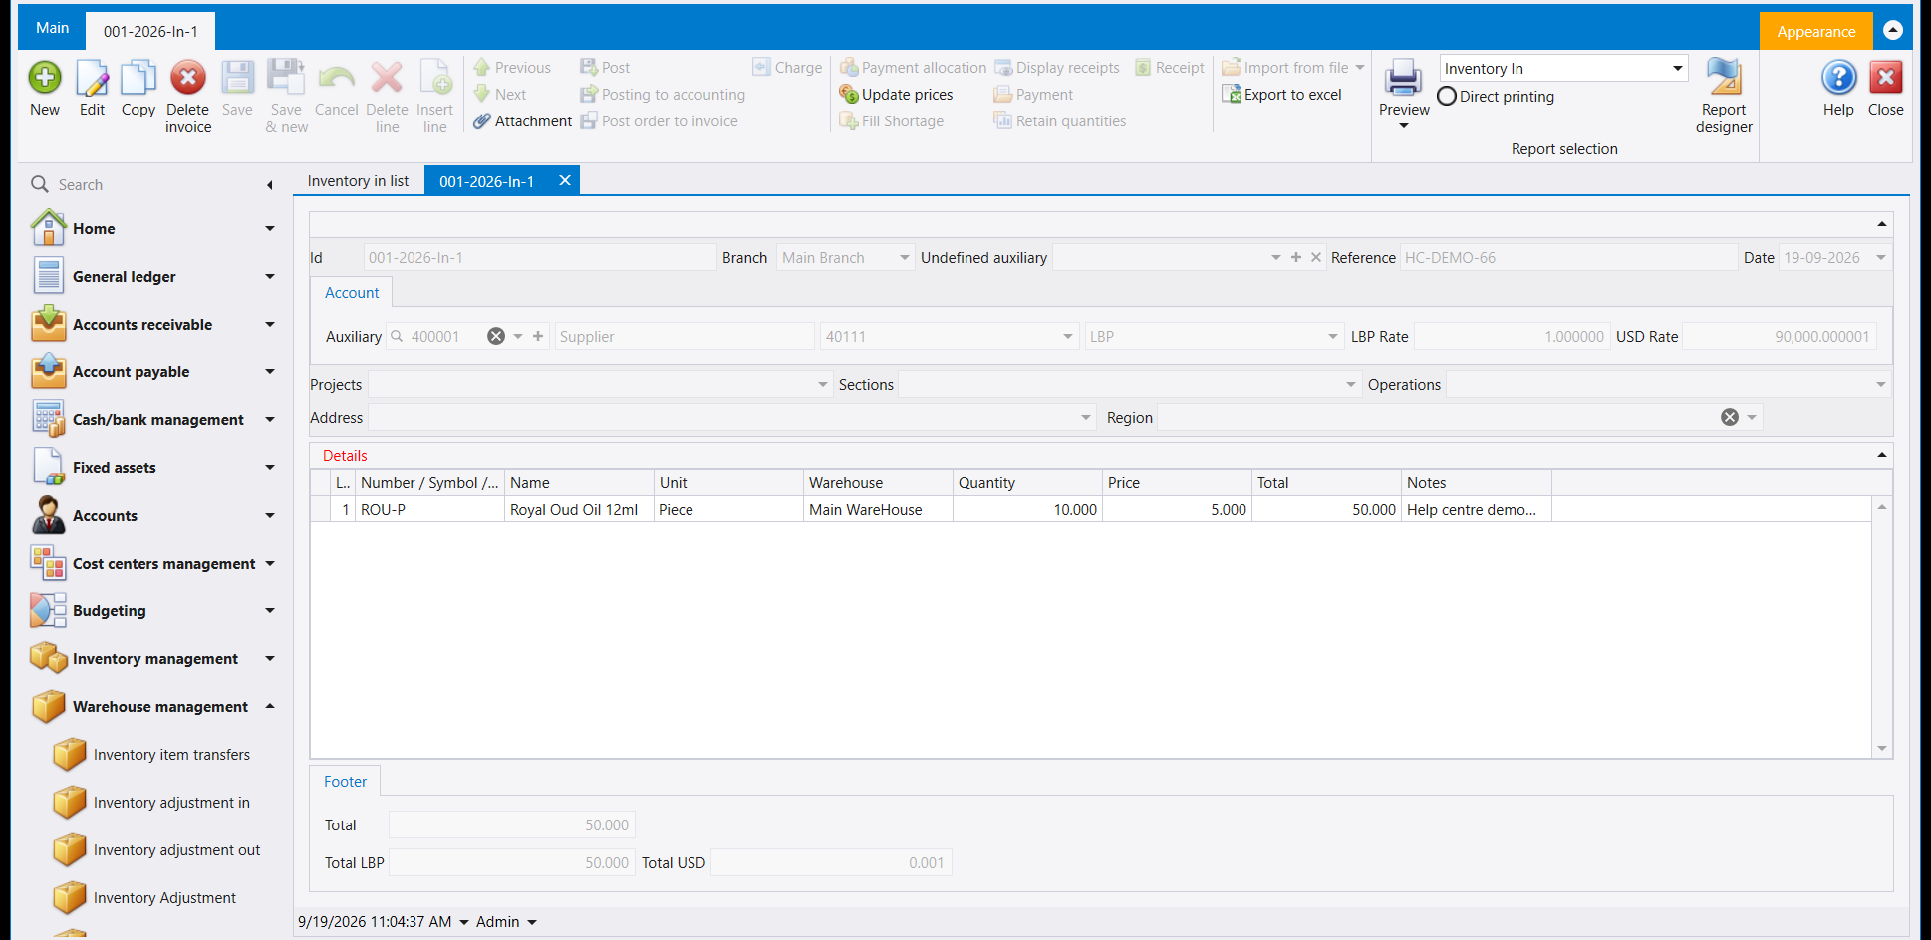Click the ROU-P item code cell
The height and width of the screenshot is (940, 1931).
[x=430, y=510]
